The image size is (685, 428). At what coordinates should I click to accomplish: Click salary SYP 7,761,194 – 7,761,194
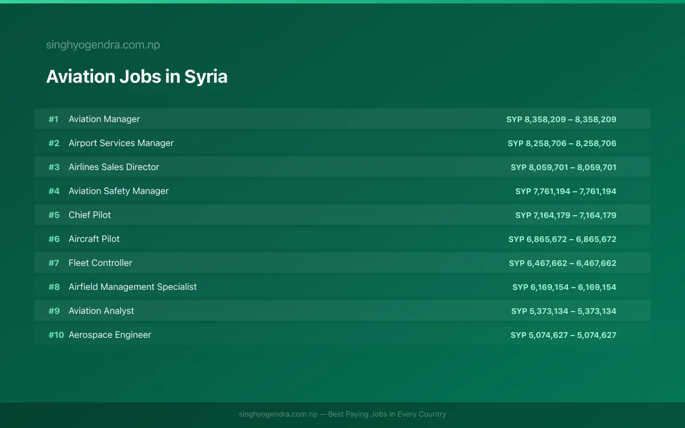coord(566,191)
